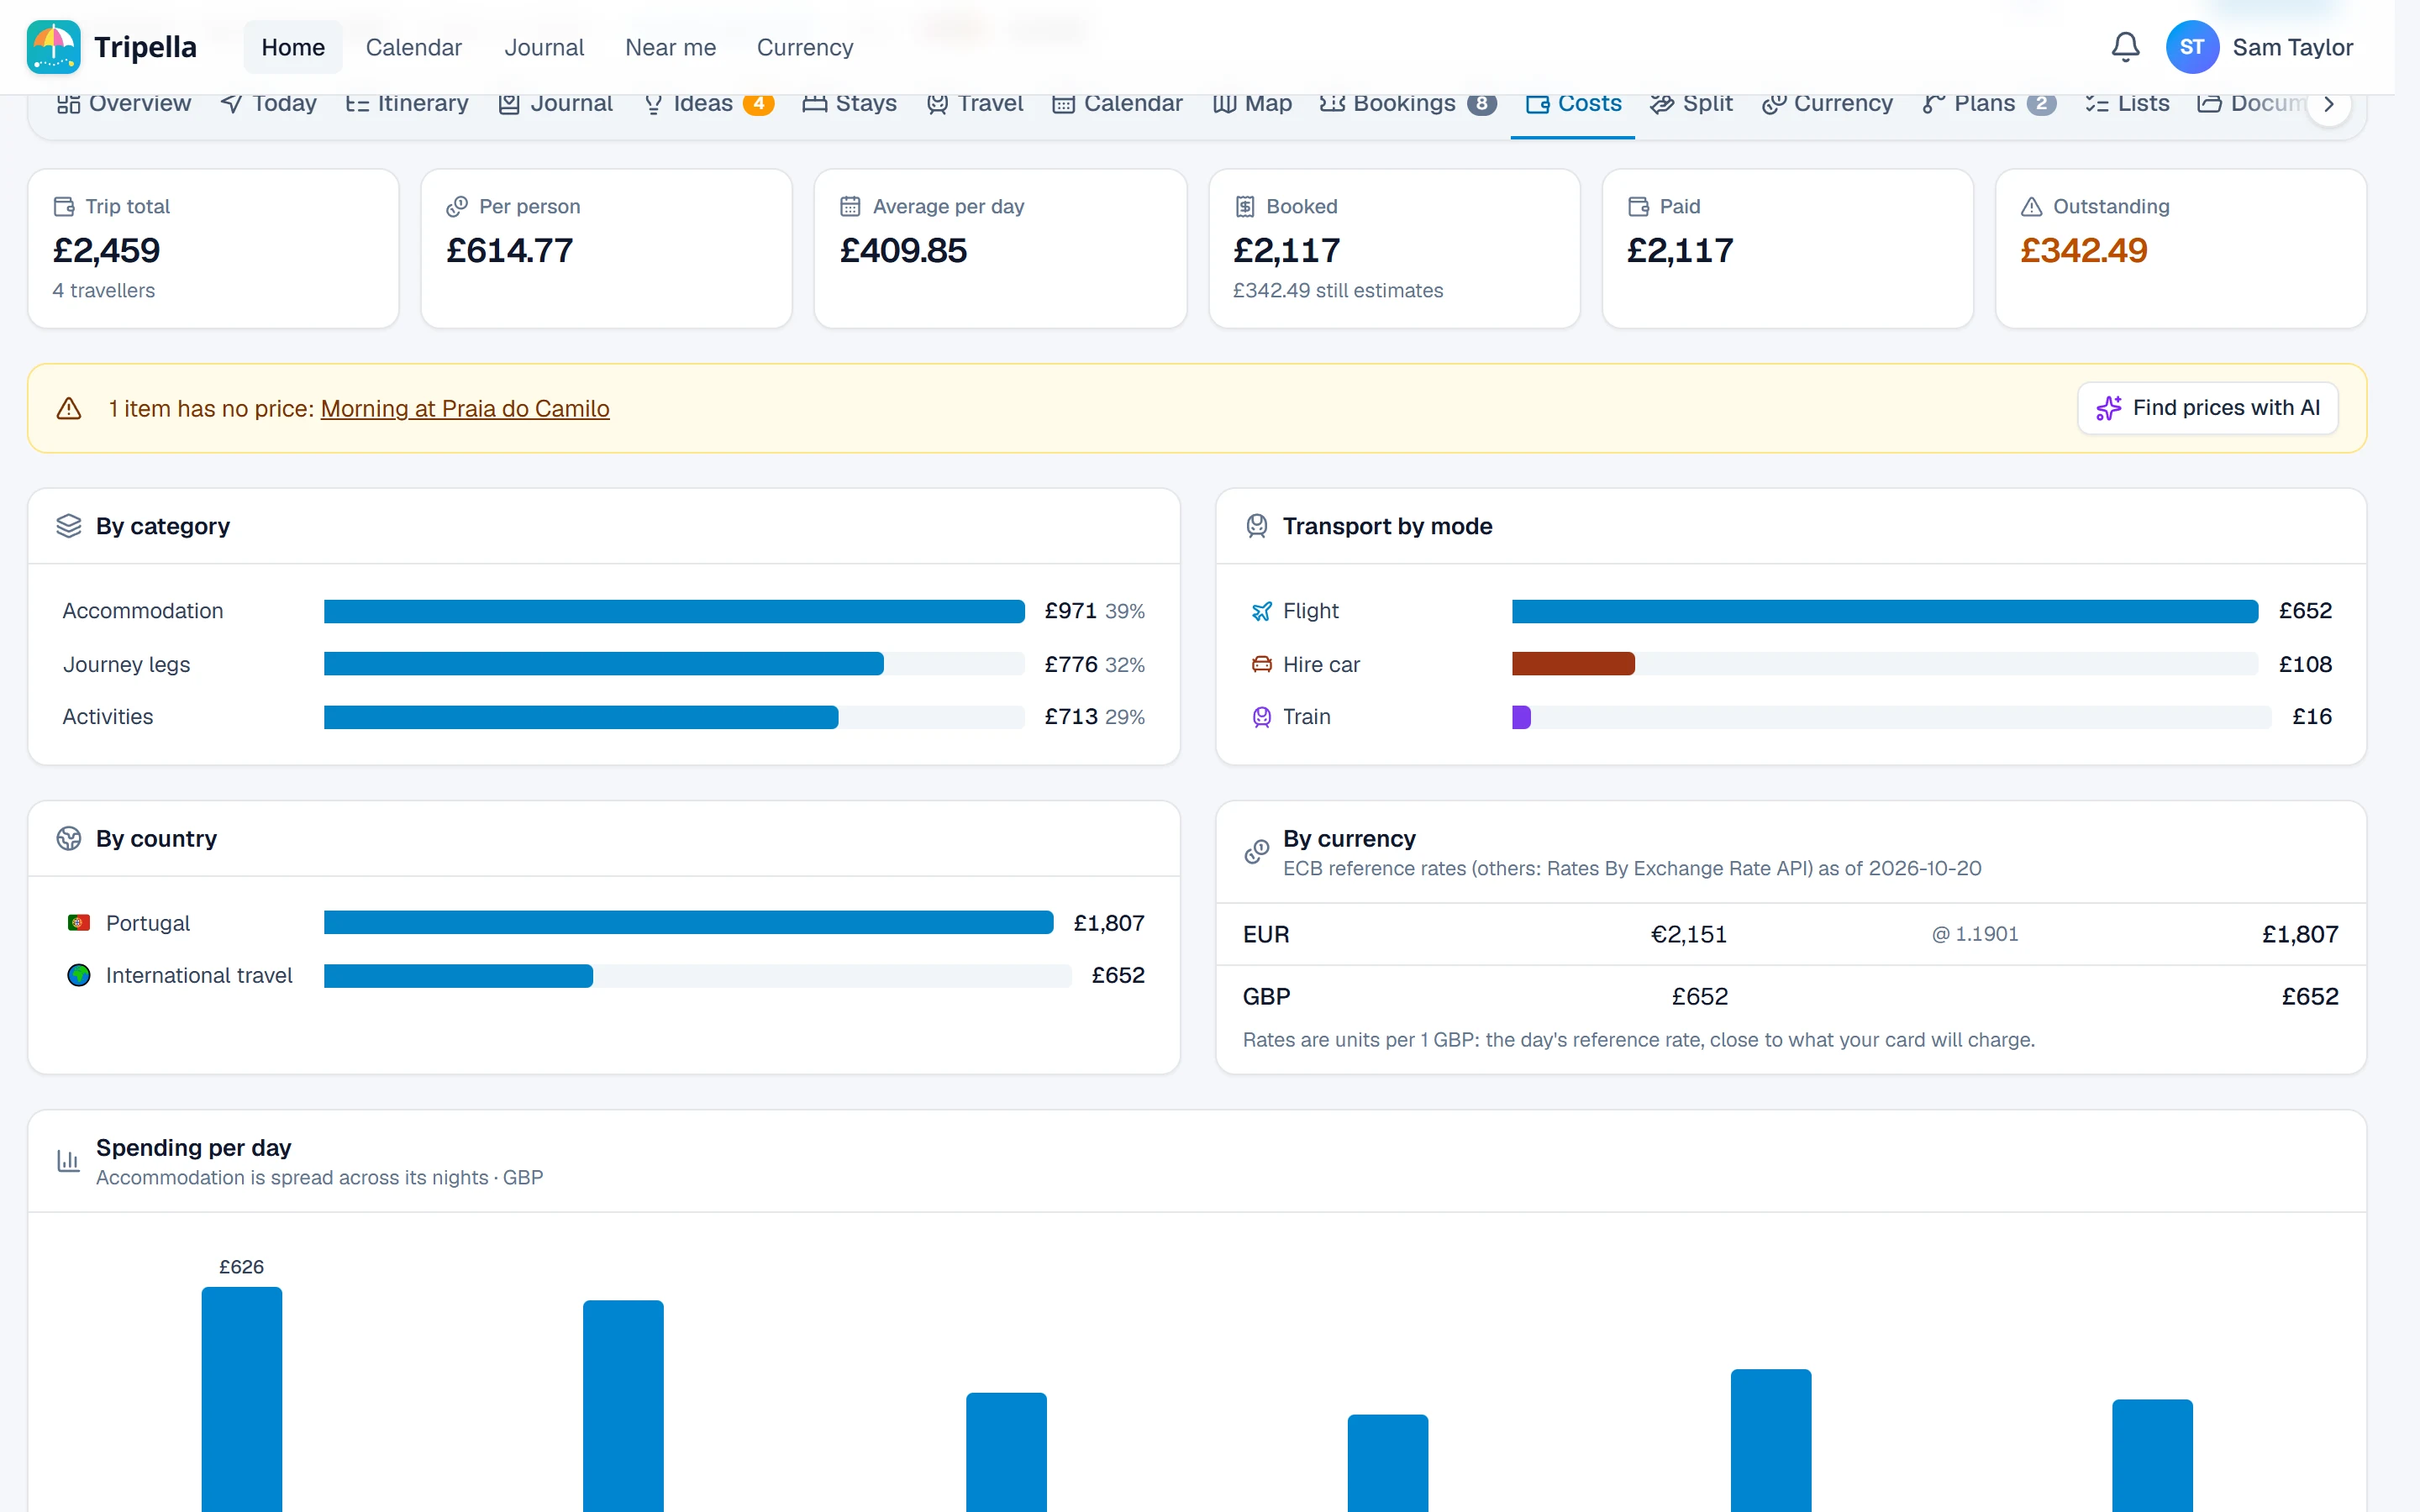Click the Hire car icon
Image resolution: width=2420 pixels, height=1512 pixels.
point(1262,664)
